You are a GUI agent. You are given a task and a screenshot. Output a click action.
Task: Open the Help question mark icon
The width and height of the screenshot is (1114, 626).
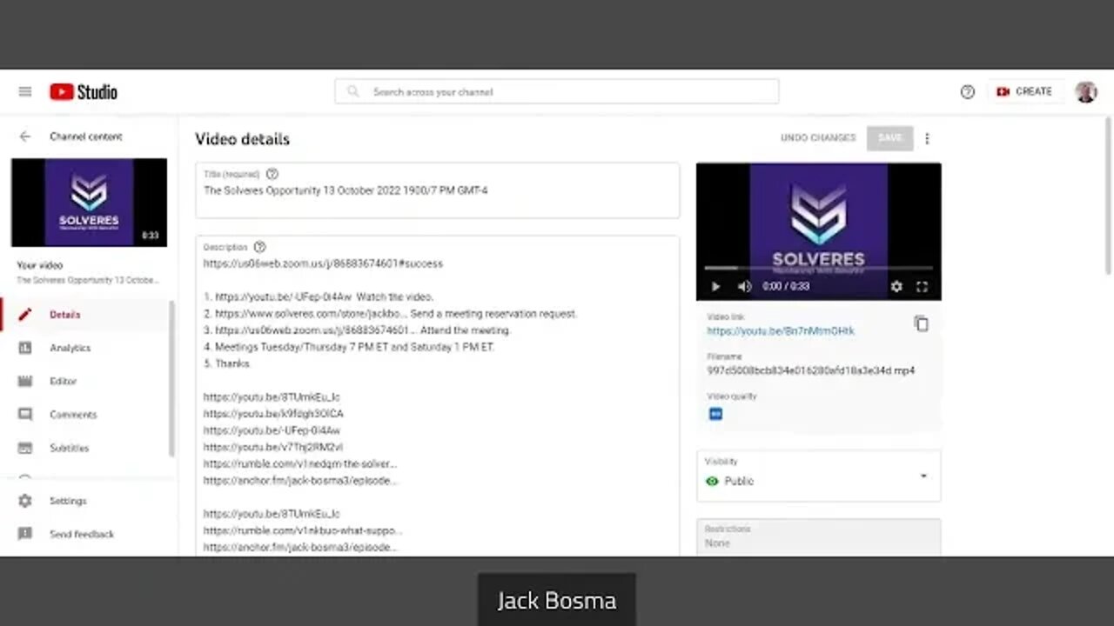[967, 91]
